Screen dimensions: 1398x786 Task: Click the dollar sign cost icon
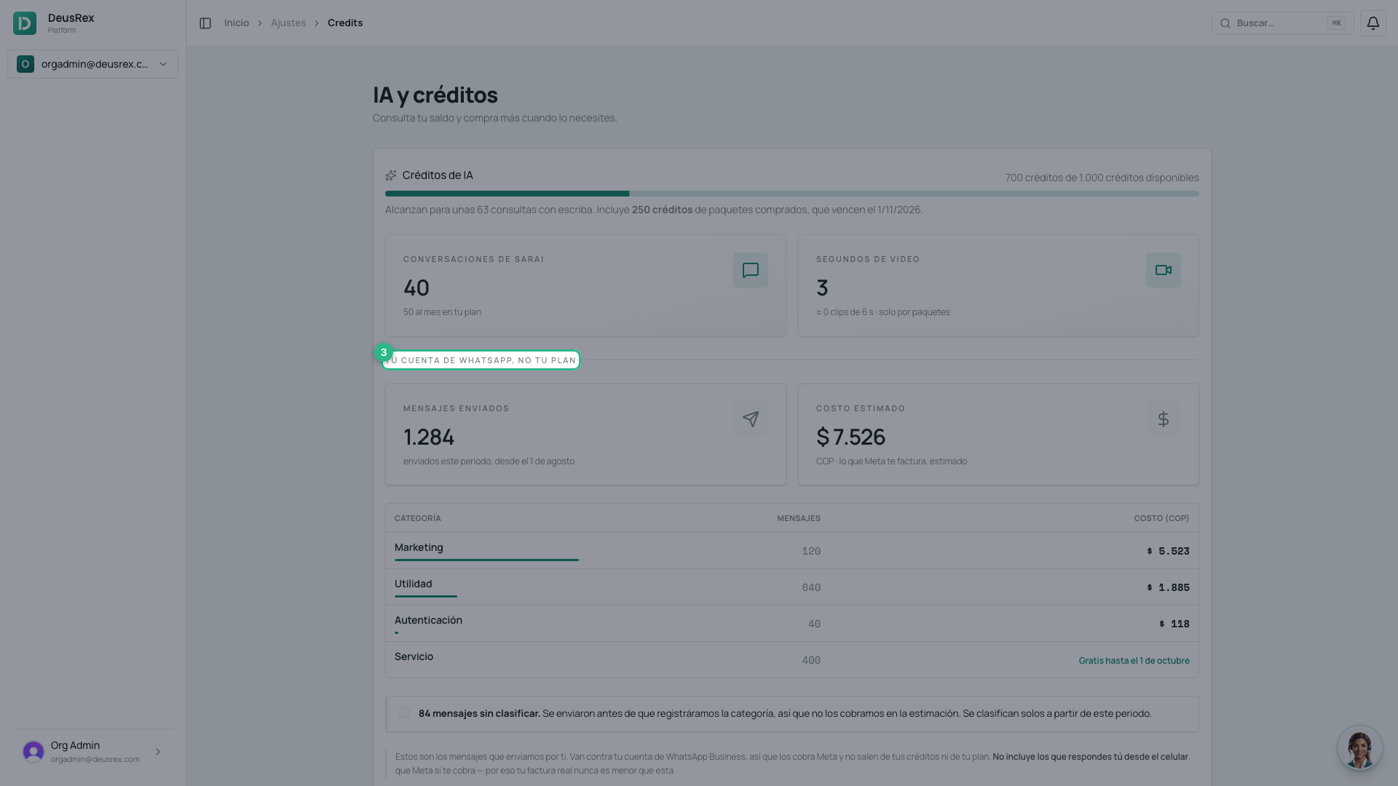(x=1163, y=419)
